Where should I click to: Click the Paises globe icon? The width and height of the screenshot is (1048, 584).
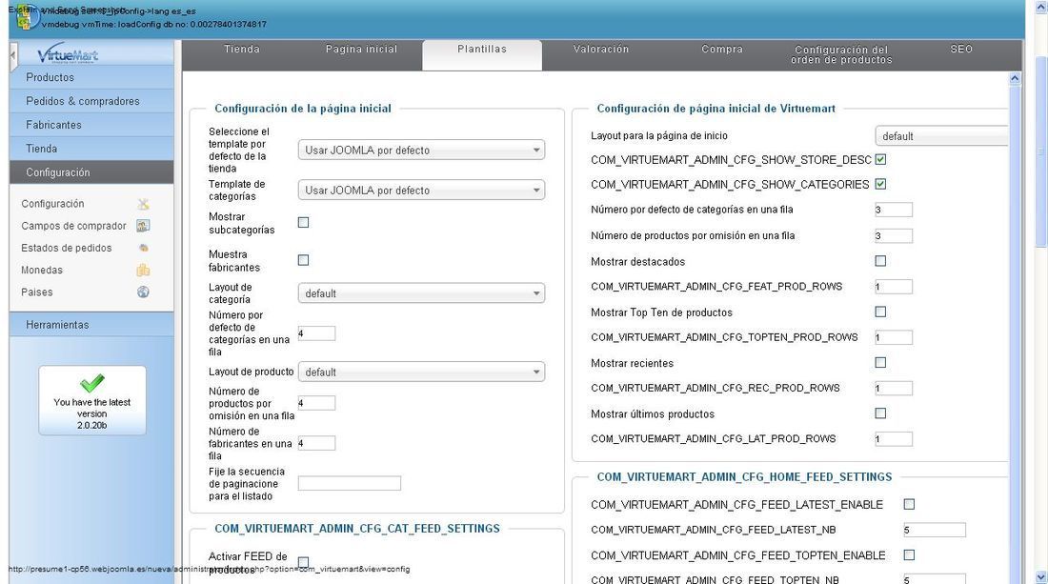pos(143,292)
